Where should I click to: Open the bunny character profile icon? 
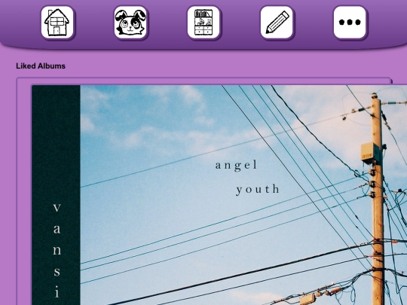click(x=130, y=23)
